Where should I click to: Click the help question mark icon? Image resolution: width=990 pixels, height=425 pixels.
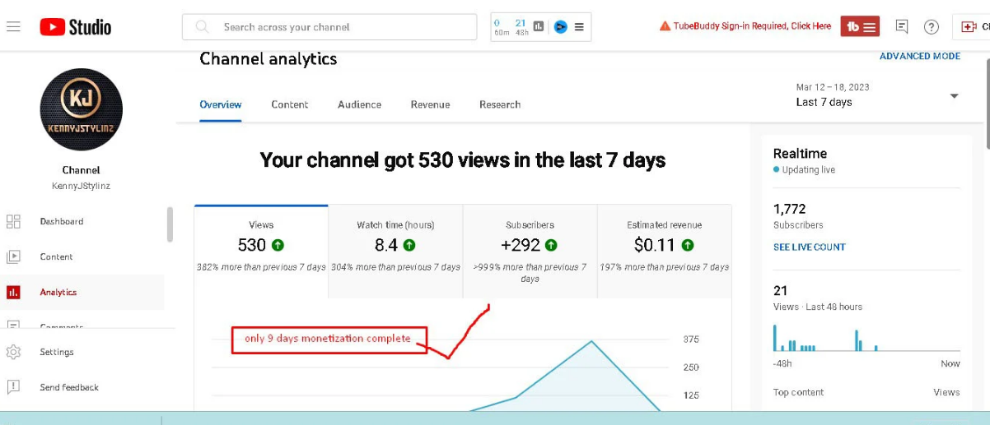(931, 27)
